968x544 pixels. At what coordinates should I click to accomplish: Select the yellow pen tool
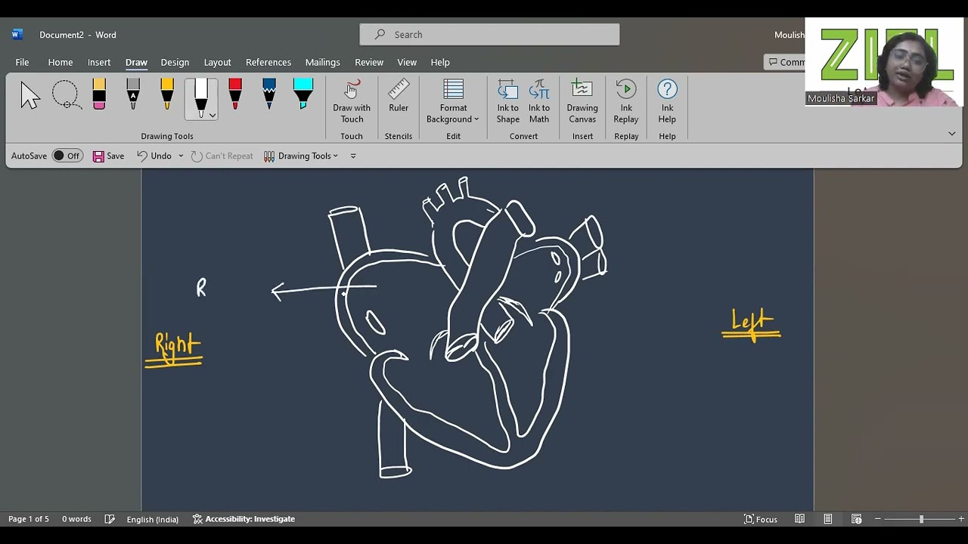tap(167, 94)
